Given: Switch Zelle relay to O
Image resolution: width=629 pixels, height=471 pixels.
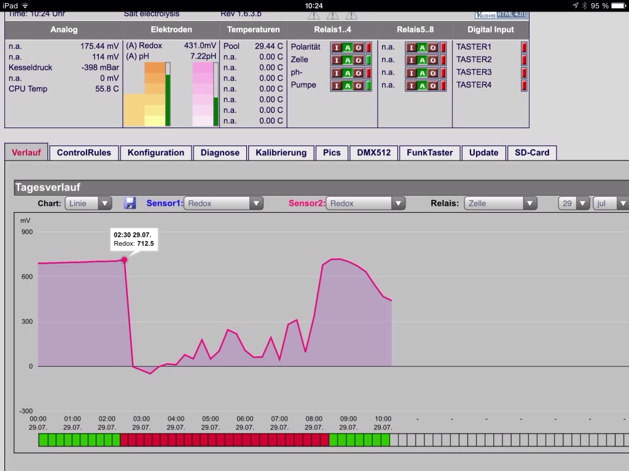Looking at the screenshot, I should click(x=358, y=60).
